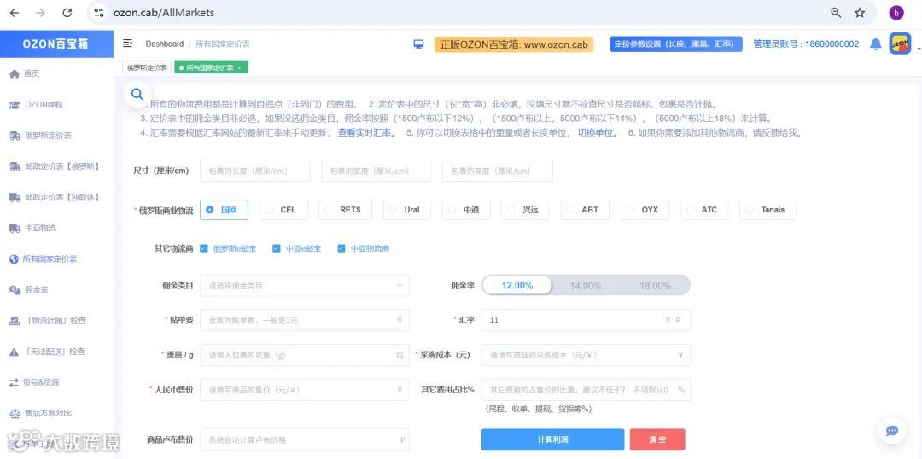The width and height of the screenshot is (922, 459).
Task: Select the CEL logistics radio option
Action: pos(283,210)
